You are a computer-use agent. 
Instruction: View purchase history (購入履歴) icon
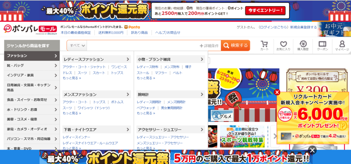coord(303,46)
